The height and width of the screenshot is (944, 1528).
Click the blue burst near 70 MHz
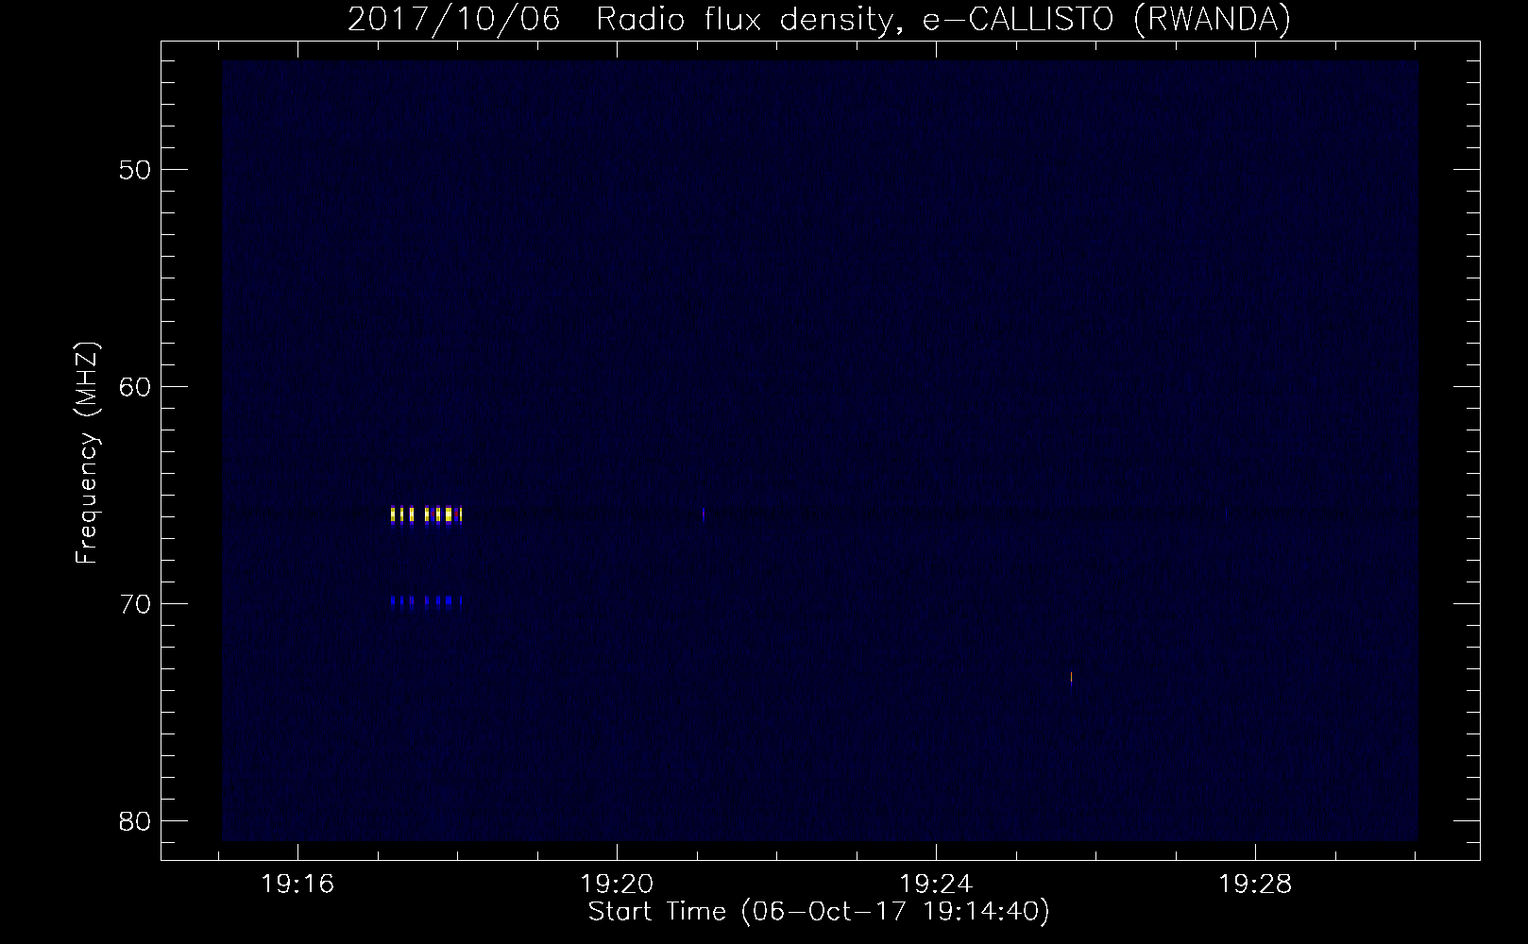pyautogui.click(x=426, y=600)
